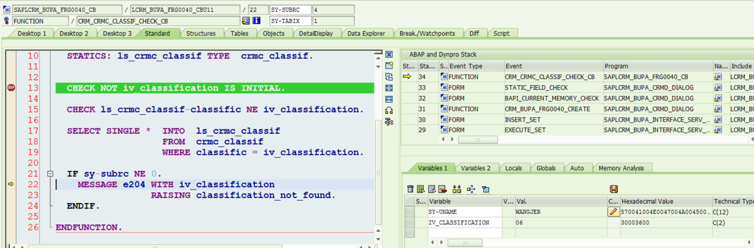Click the program icon before SAPLCRM_BUPA_FRG0040_CB field
Screen dimensions: 754x248
(7, 10)
